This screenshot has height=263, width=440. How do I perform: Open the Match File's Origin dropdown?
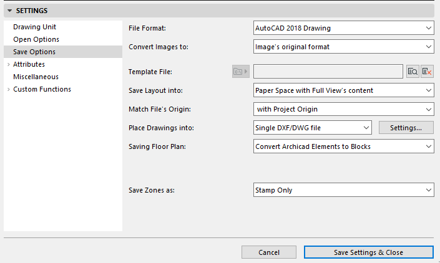(x=343, y=109)
